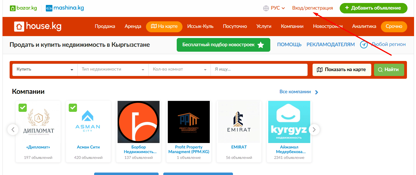
Task: Show previous companies in carousel
Action: click(13, 129)
